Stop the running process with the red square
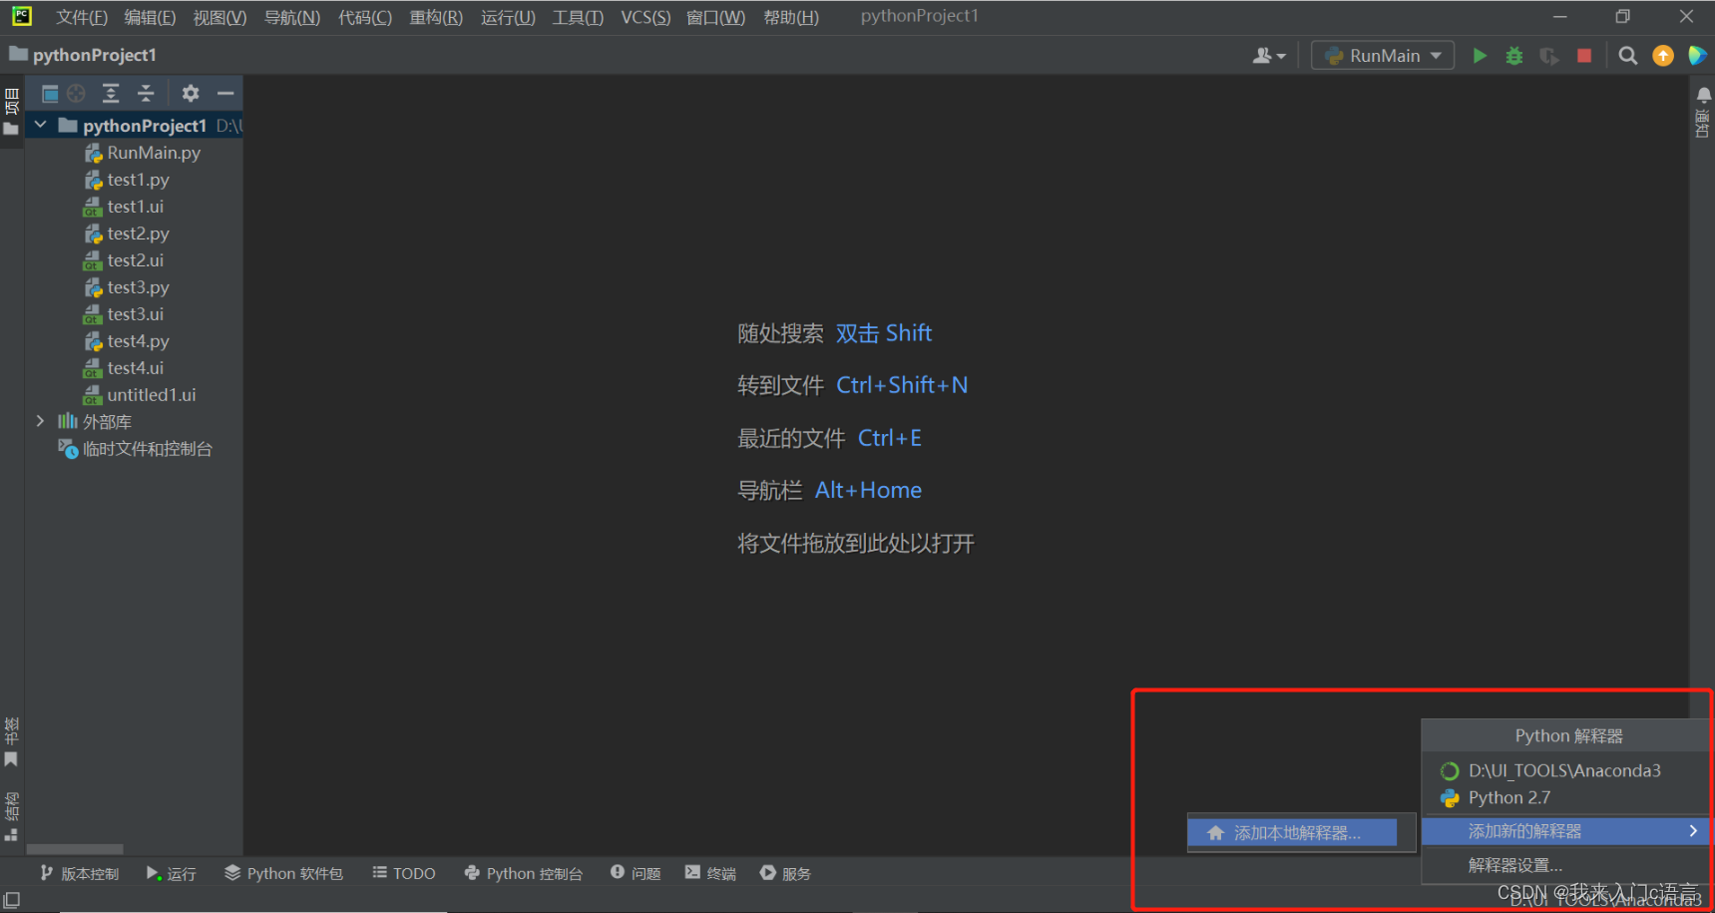The width and height of the screenshot is (1715, 913). [x=1583, y=56]
